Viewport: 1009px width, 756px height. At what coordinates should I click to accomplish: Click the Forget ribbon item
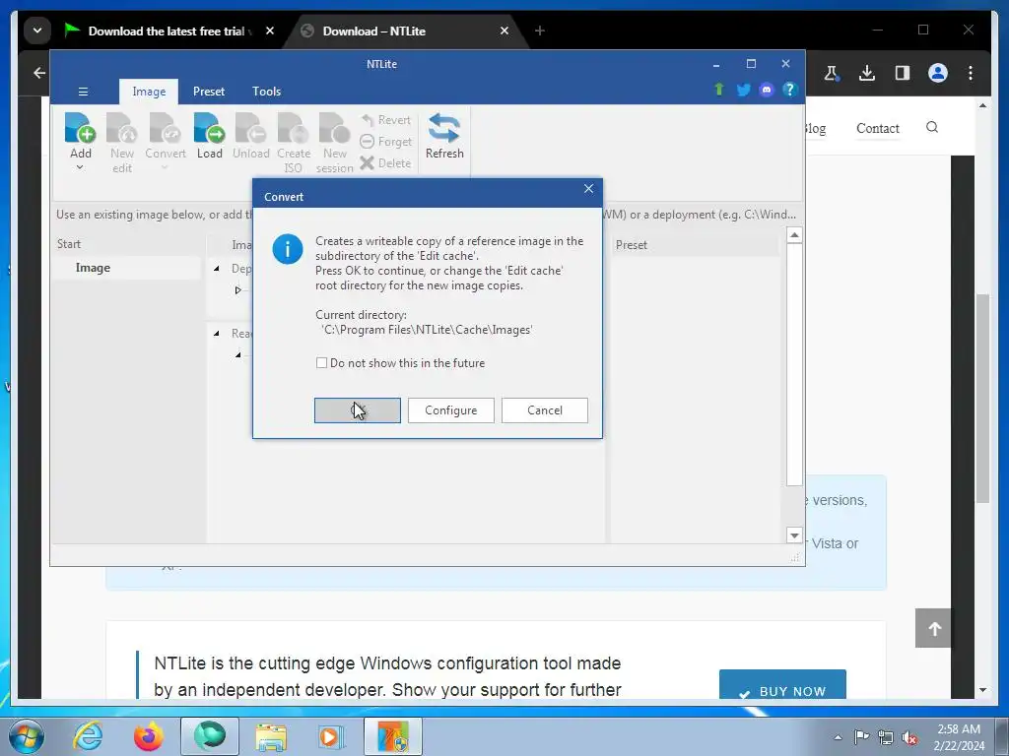[385, 142]
